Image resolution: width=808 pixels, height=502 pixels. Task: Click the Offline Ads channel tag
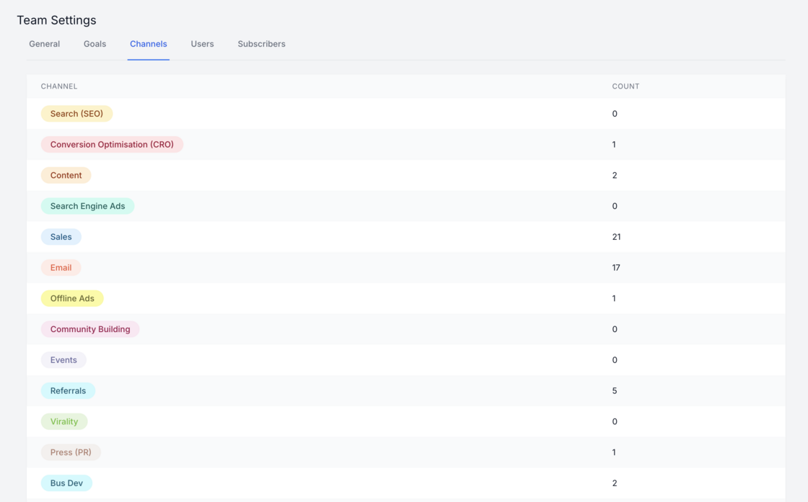pos(72,299)
